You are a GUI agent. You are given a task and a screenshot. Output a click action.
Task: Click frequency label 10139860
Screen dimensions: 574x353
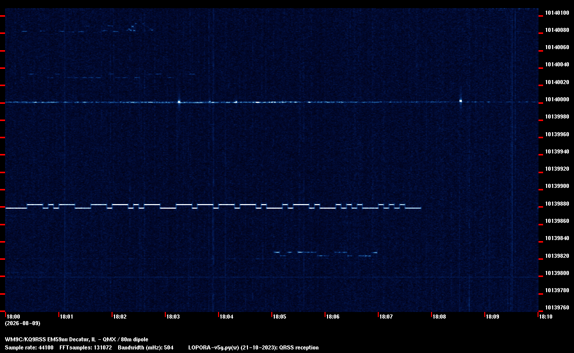click(x=557, y=221)
